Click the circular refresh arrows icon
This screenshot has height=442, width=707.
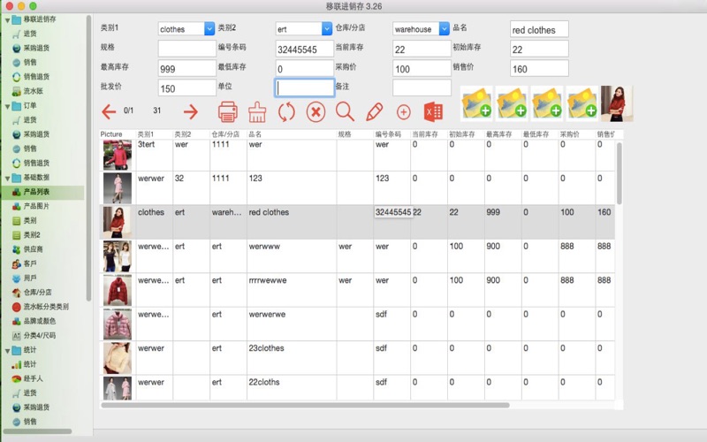(286, 111)
